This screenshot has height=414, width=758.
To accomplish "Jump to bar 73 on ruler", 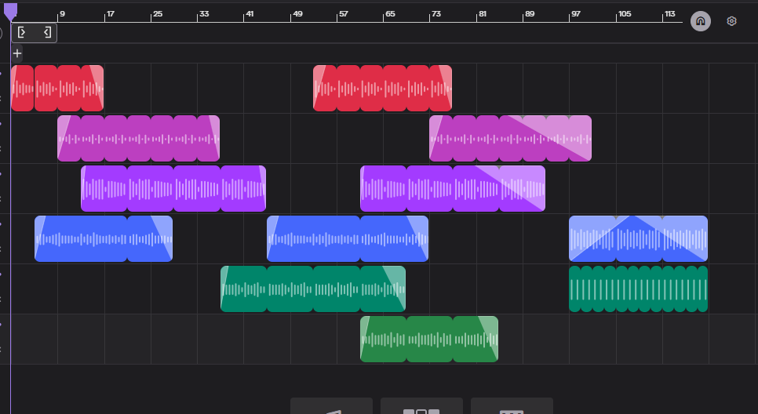I will [x=436, y=14].
